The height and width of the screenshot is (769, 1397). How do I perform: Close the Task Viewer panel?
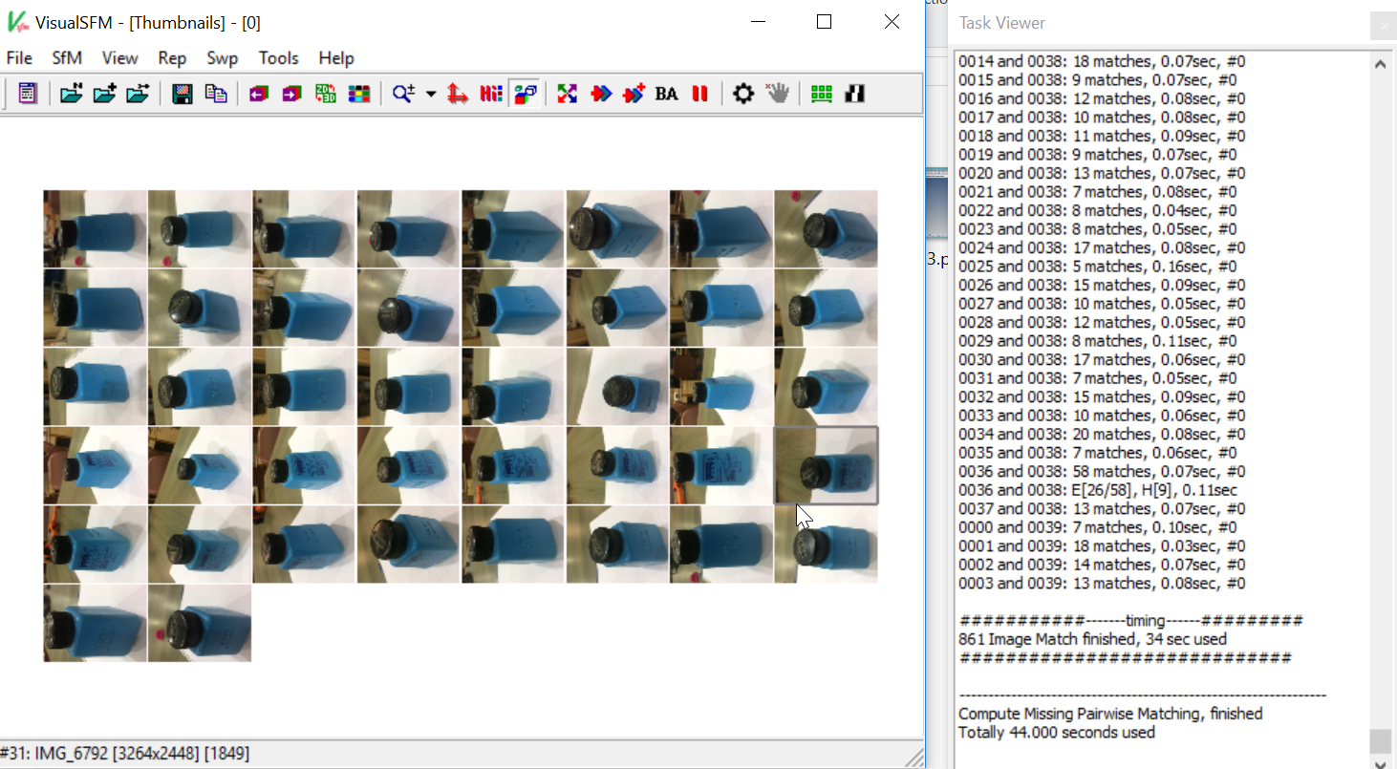(1383, 26)
